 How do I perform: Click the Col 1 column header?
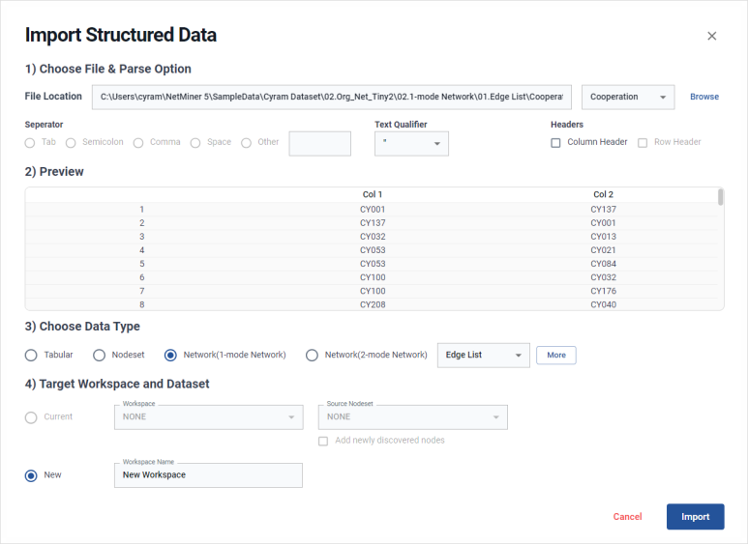pyautogui.click(x=373, y=194)
